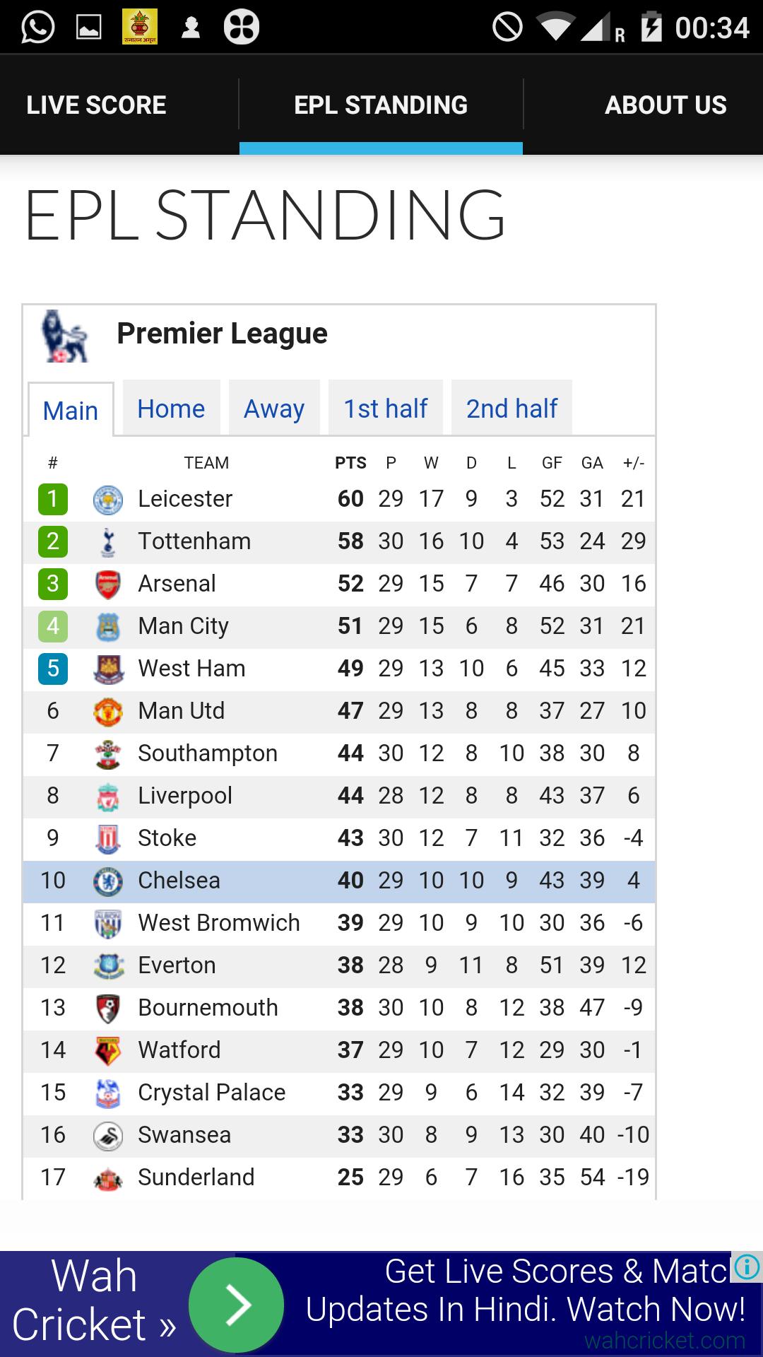763x1357 pixels.
Task: Tap the Premier League lion logo
Action: pos(64,336)
